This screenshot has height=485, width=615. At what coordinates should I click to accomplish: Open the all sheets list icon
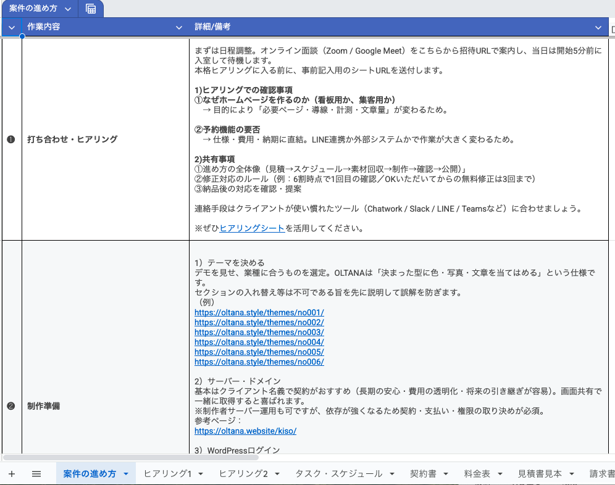click(36, 474)
